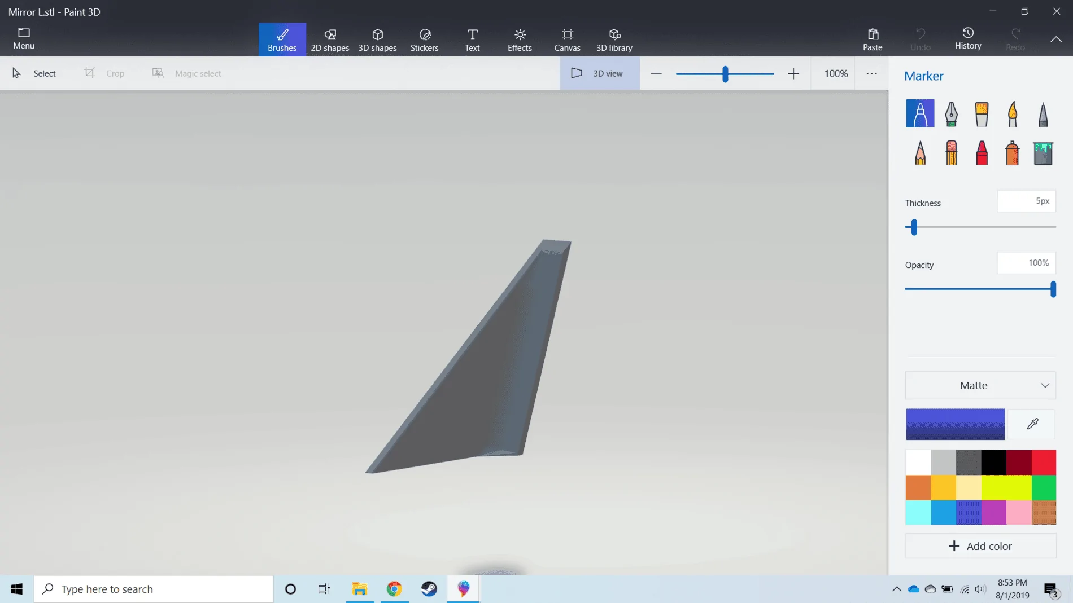Screen dimensions: 1073x603
Task: Open the 3D shapes tab
Action: coord(377,39)
